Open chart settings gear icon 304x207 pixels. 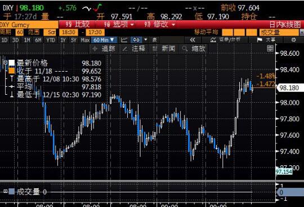click(294, 40)
